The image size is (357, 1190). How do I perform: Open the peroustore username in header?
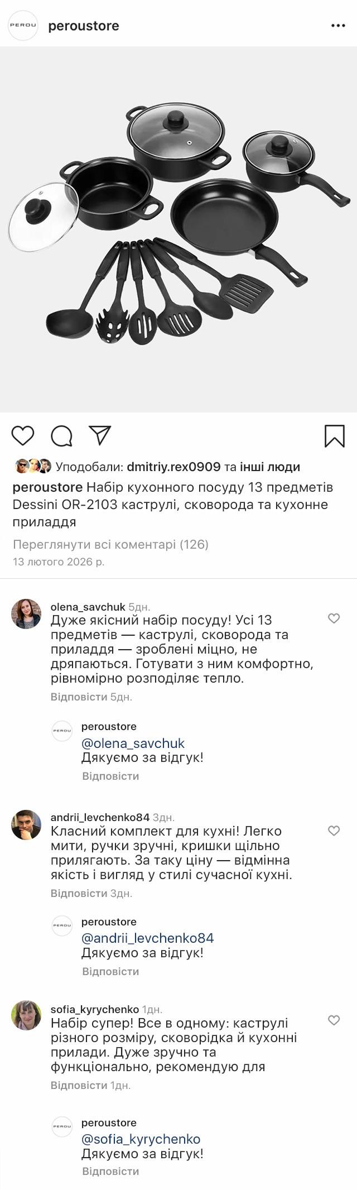click(84, 26)
